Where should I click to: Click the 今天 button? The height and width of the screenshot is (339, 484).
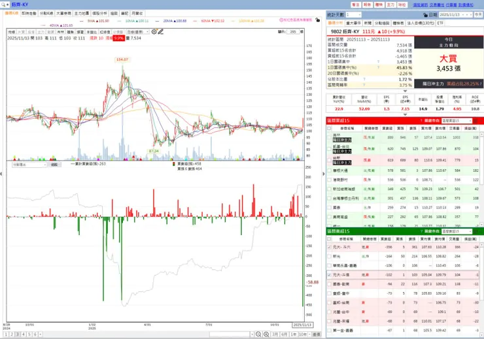[478, 14]
